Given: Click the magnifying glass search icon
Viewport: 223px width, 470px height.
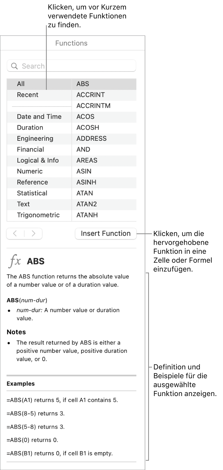Looking at the screenshot, I should 15,66.
